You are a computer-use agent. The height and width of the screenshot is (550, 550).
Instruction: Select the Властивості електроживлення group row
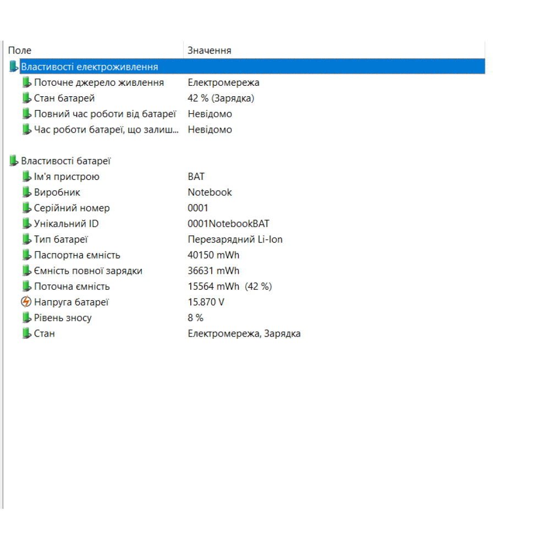(x=90, y=67)
